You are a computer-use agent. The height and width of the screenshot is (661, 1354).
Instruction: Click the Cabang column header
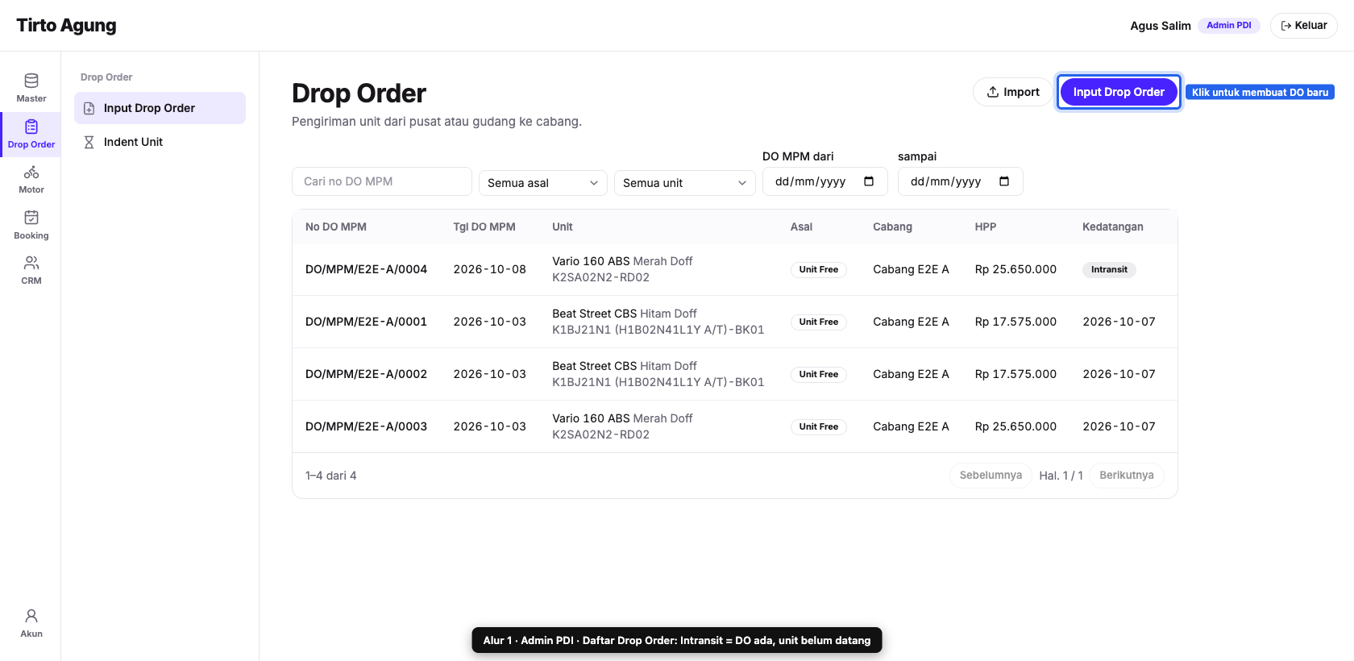point(892,227)
